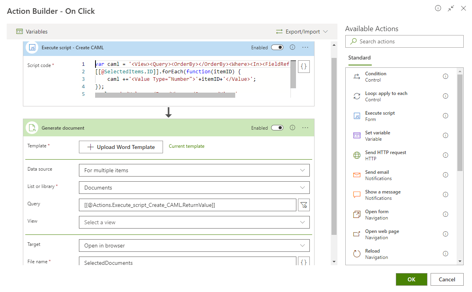Open the Variables panel

pos(32,32)
